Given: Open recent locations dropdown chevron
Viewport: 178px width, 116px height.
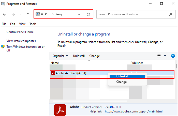Looking at the screenshot, I should tap(21, 14).
